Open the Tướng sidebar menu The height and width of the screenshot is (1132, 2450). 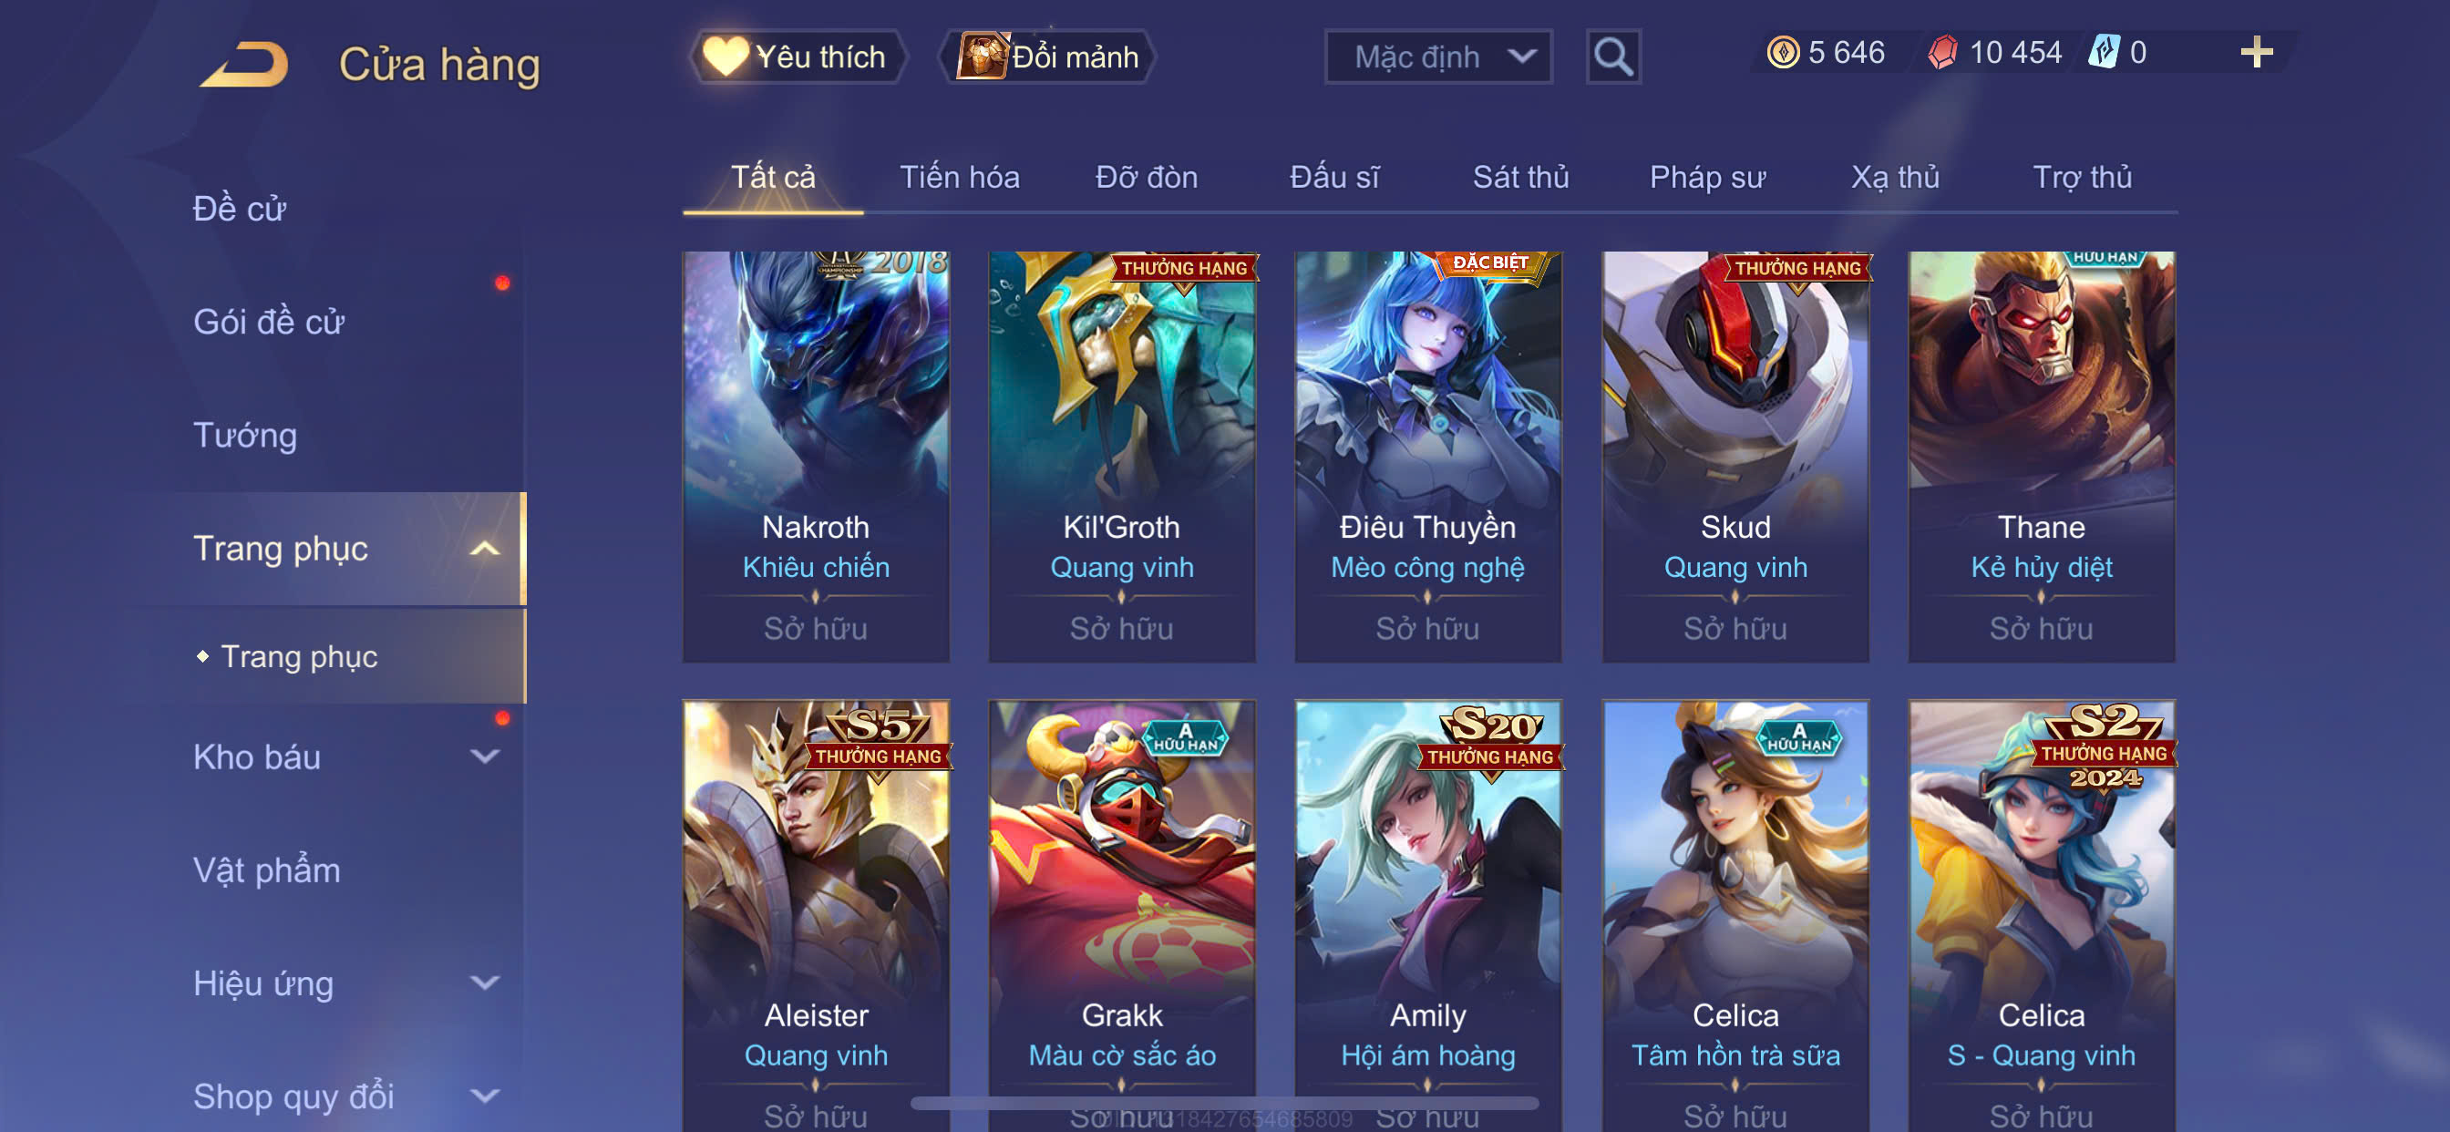point(245,436)
